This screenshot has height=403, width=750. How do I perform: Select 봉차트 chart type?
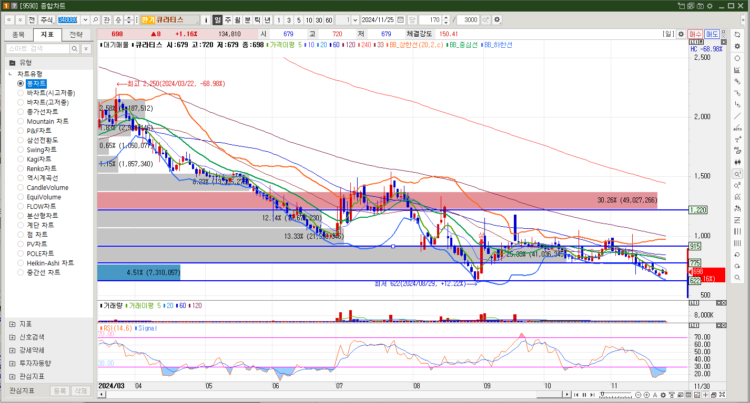point(33,83)
